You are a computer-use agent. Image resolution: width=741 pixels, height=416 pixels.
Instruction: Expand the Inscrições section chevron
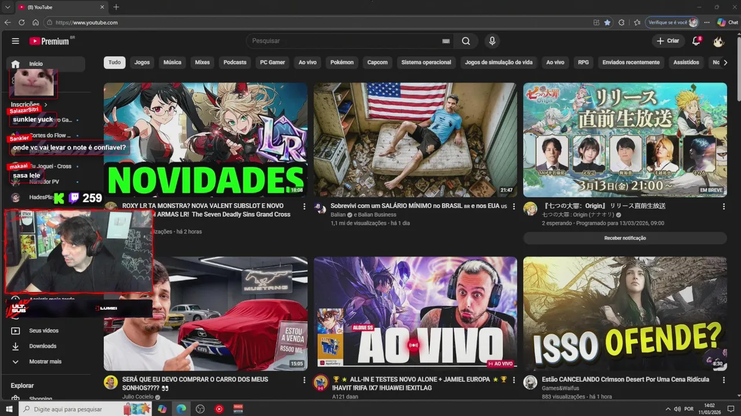coord(46,105)
